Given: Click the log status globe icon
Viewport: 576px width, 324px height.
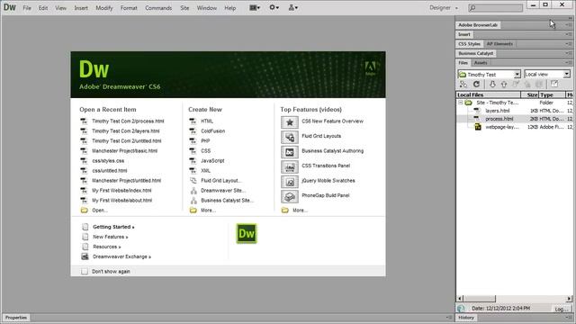Looking at the screenshot, I should click(461, 309).
